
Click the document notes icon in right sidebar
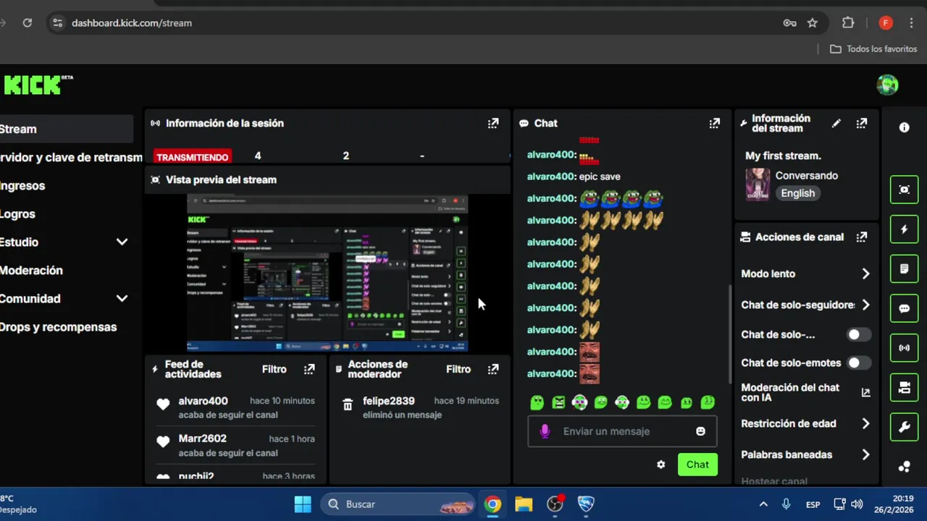tap(904, 269)
